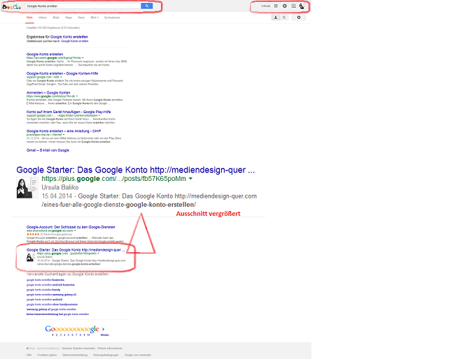Click the +Ursula Google+ link
The image size is (455, 359).
[x=265, y=6]
